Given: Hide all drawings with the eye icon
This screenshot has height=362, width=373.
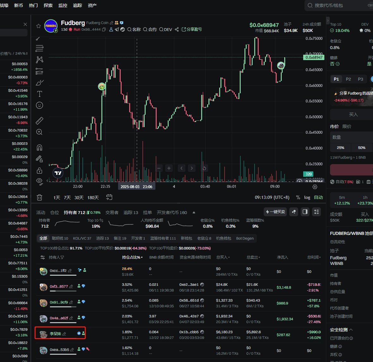Looking at the screenshot, I should tap(39, 181).
